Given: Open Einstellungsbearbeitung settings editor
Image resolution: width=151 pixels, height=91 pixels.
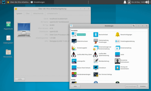Looking at the screenshot, I should 125,41.
